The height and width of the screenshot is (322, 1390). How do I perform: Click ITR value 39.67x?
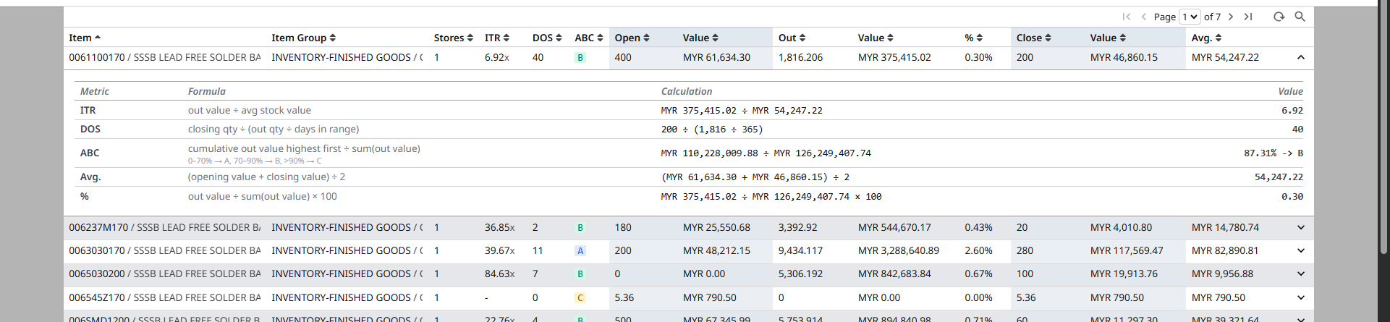click(500, 250)
